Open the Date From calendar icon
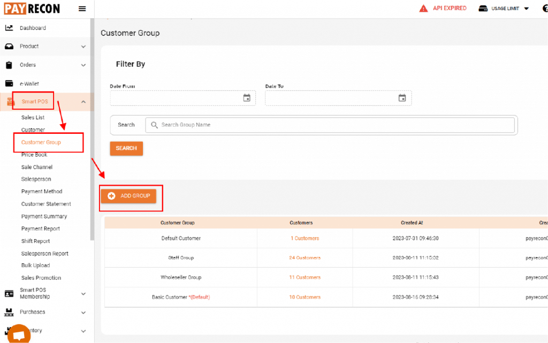The height and width of the screenshot is (343, 548). [x=247, y=98]
